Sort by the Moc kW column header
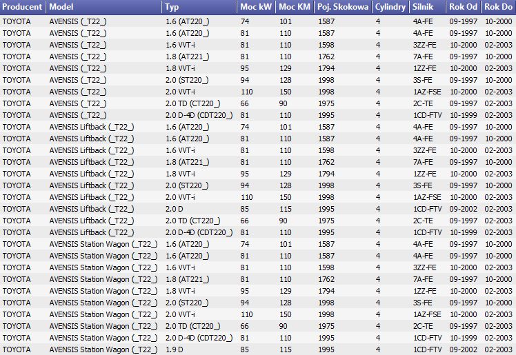This screenshot has width=516, height=355. click(256, 7)
